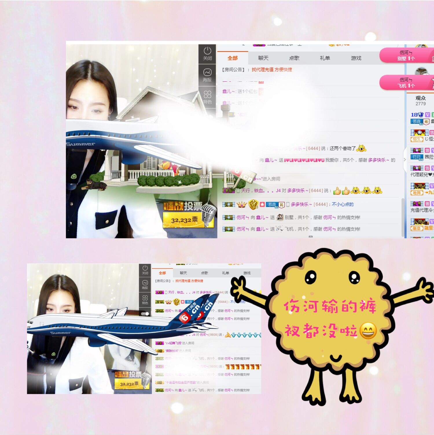Open the 礼单 tab in upper screenshot
The width and height of the screenshot is (434, 435).
click(325, 58)
